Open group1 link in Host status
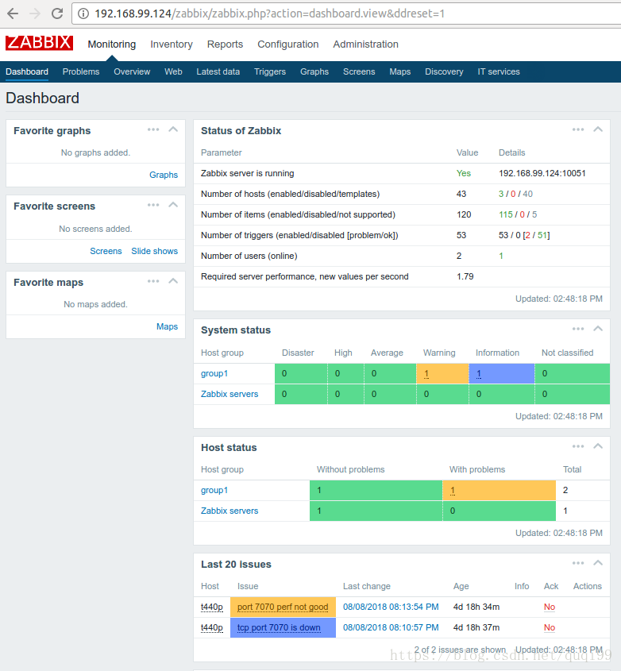 click(214, 491)
